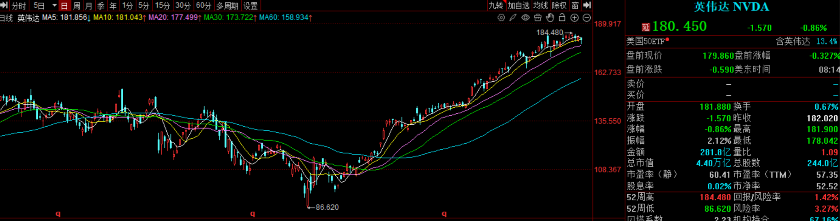Select the 5日 timeframe tab
The height and width of the screenshot is (221, 840).
(x=39, y=6)
